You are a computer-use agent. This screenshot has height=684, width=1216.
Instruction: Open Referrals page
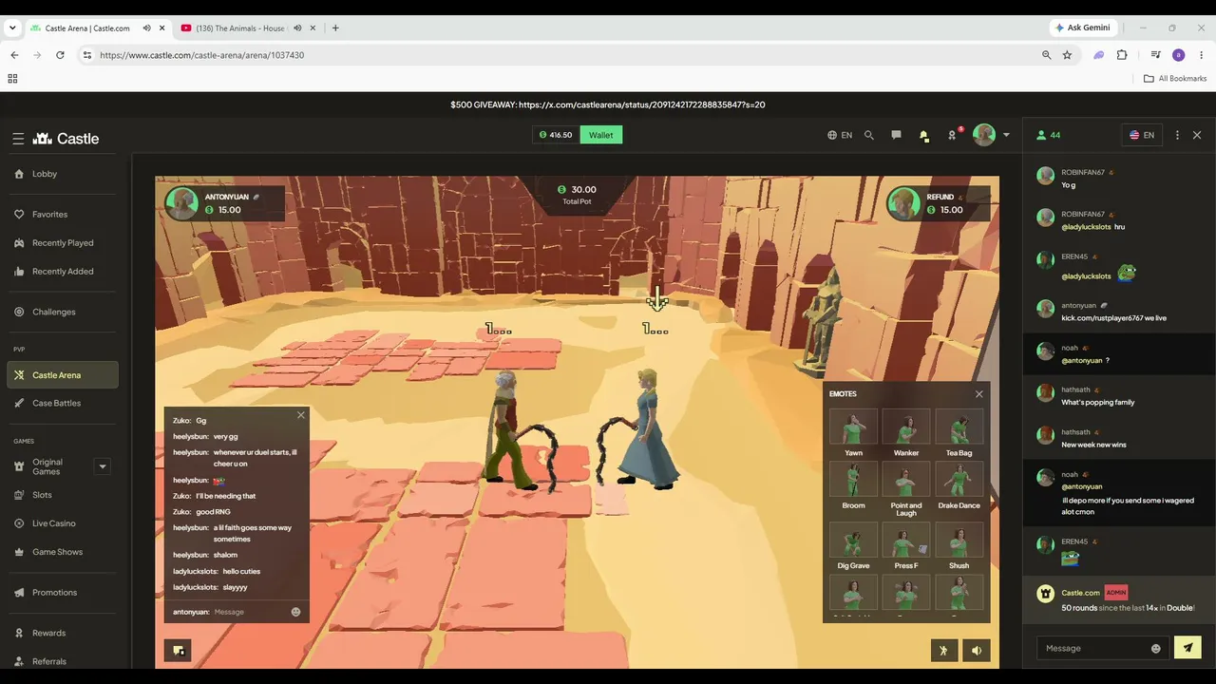[62, 661]
